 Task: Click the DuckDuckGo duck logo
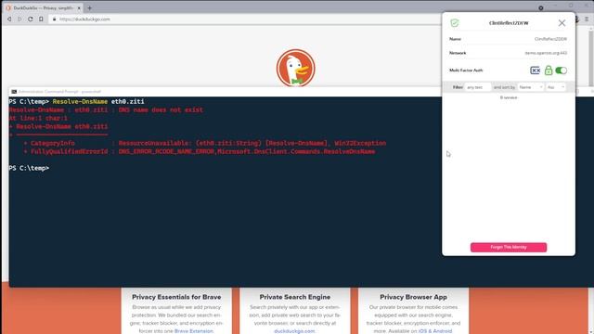point(295,68)
